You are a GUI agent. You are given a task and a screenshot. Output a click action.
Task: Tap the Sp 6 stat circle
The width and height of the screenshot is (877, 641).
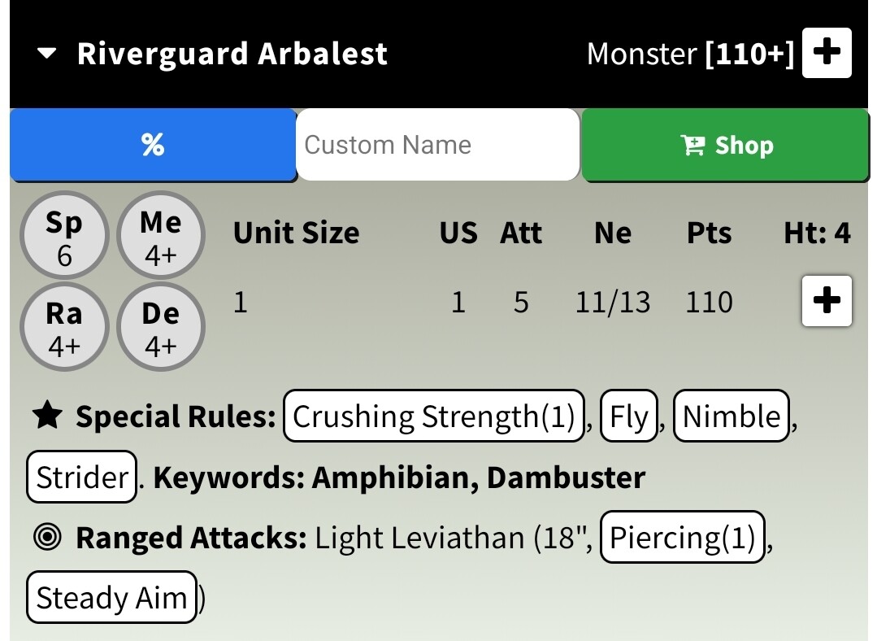pyautogui.click(x=64, y=237)
